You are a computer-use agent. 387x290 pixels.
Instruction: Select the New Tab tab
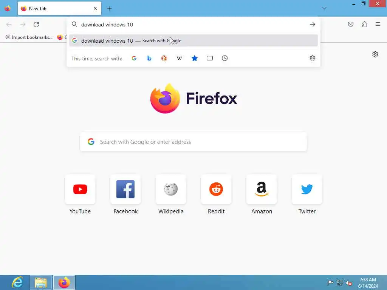59,8
